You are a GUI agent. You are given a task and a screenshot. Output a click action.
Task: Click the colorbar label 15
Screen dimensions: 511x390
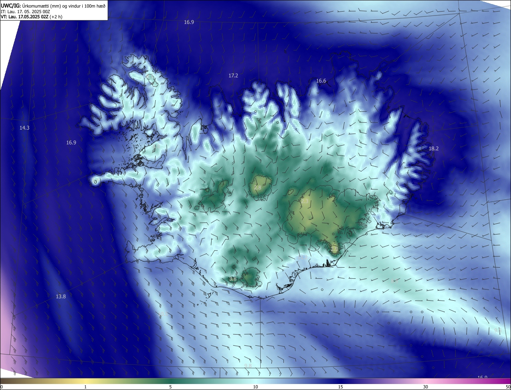click(x=341, y=387)
